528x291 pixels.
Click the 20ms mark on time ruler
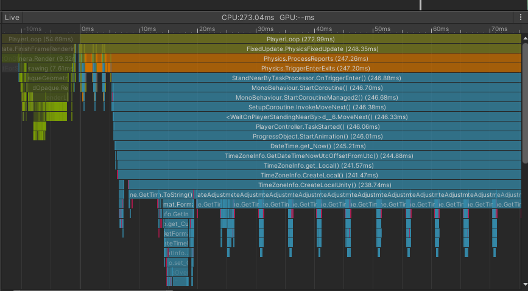click(x=207, y=29)
